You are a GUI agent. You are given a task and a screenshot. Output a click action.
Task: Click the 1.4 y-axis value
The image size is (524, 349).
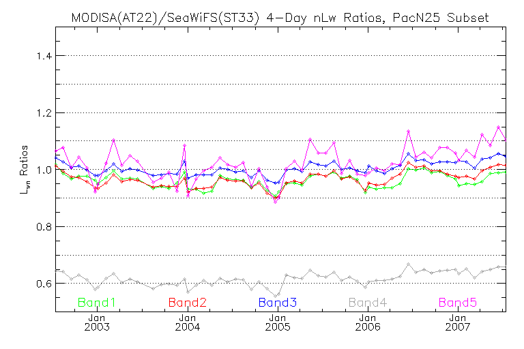point(44,56)
